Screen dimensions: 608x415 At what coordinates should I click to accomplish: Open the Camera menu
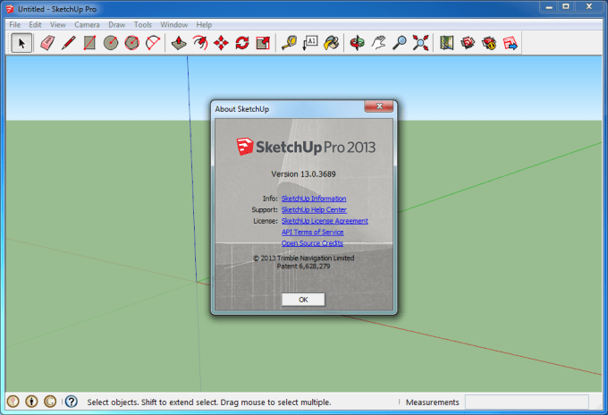(87, 25)
